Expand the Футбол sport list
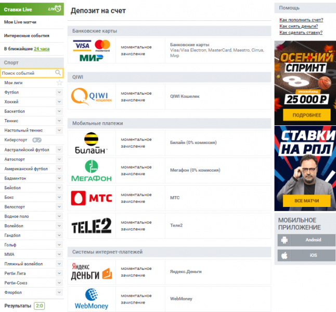Image resolution: width=336 pixels, height=312 pixels. (x=59, y=93)
